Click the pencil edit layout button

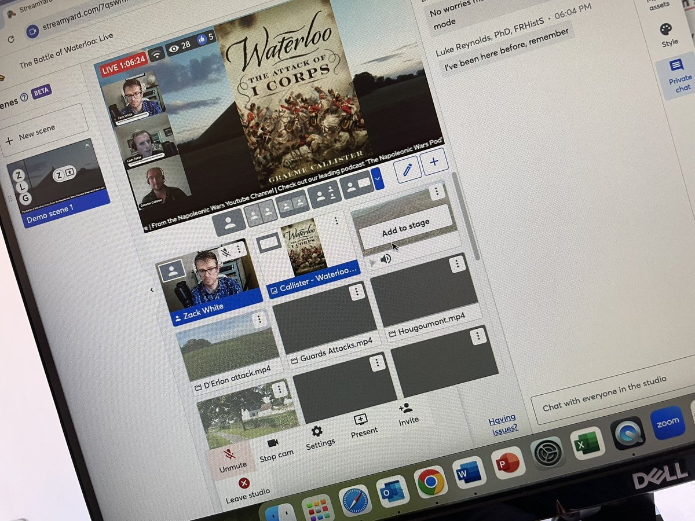(x=408, y=170)
